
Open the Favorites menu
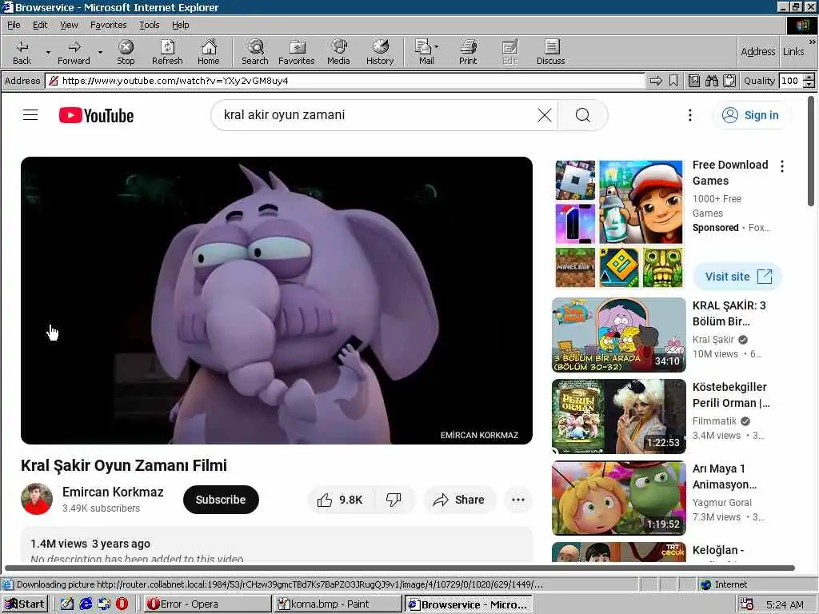coord(108,25)
